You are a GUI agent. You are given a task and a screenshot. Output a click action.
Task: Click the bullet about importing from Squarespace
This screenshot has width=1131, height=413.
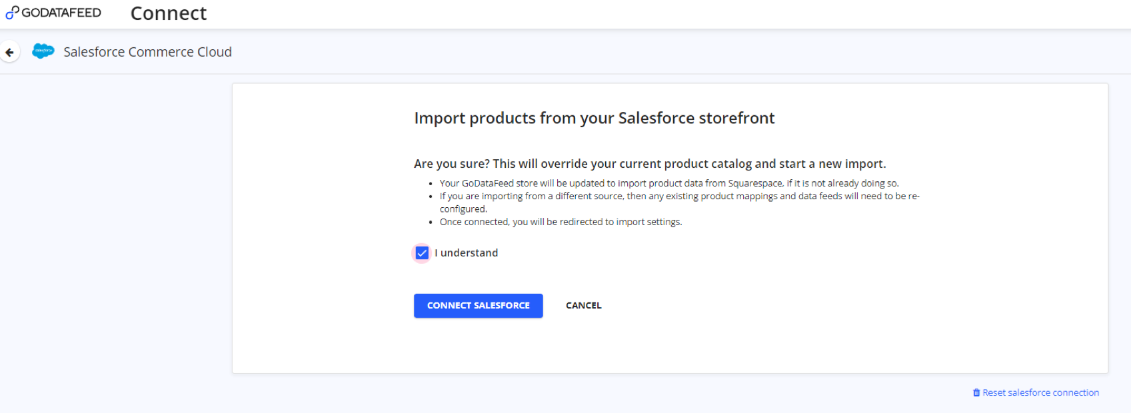pyautogui.click(x=669, y=183)
